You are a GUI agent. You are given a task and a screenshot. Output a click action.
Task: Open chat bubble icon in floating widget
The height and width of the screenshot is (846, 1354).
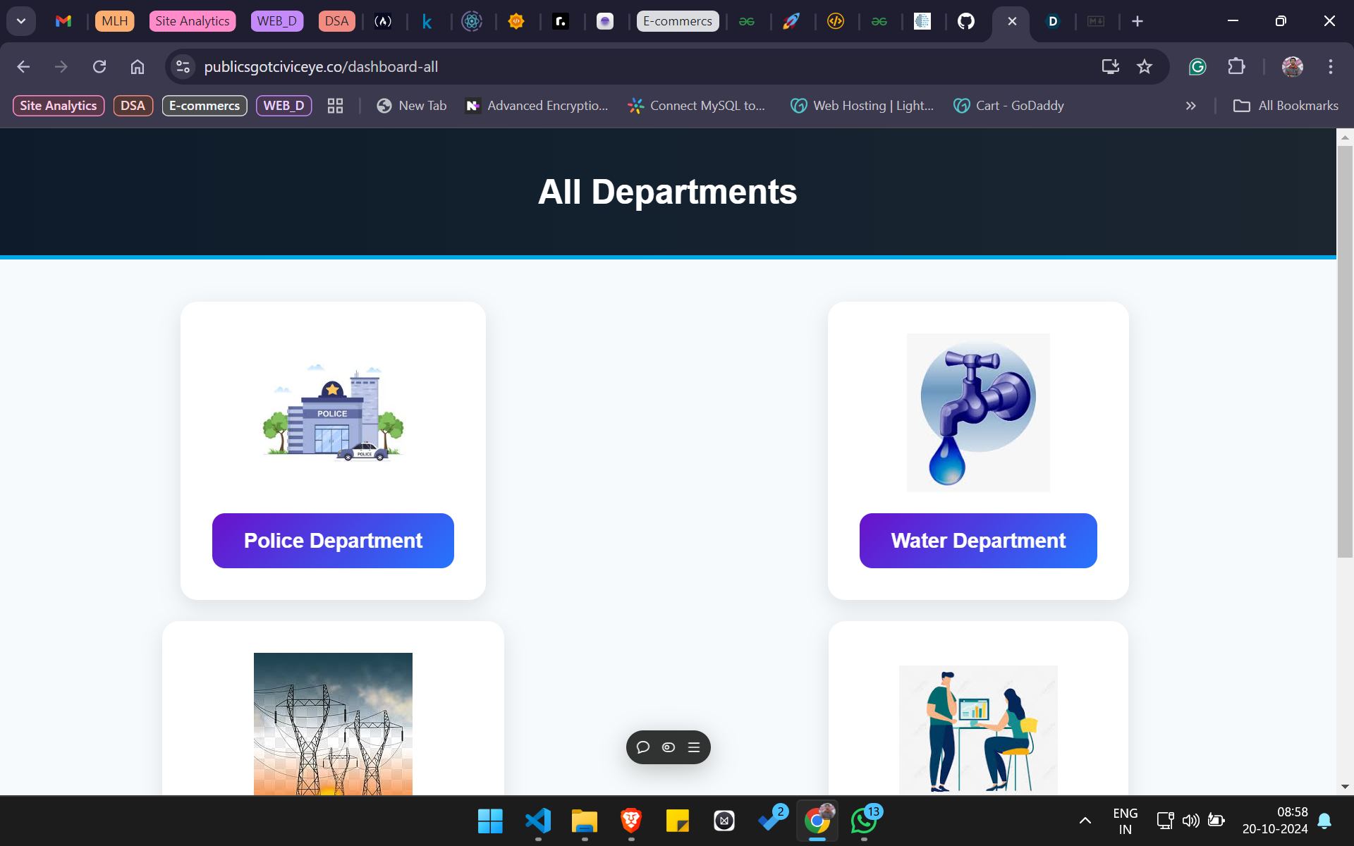click(642, 747)
